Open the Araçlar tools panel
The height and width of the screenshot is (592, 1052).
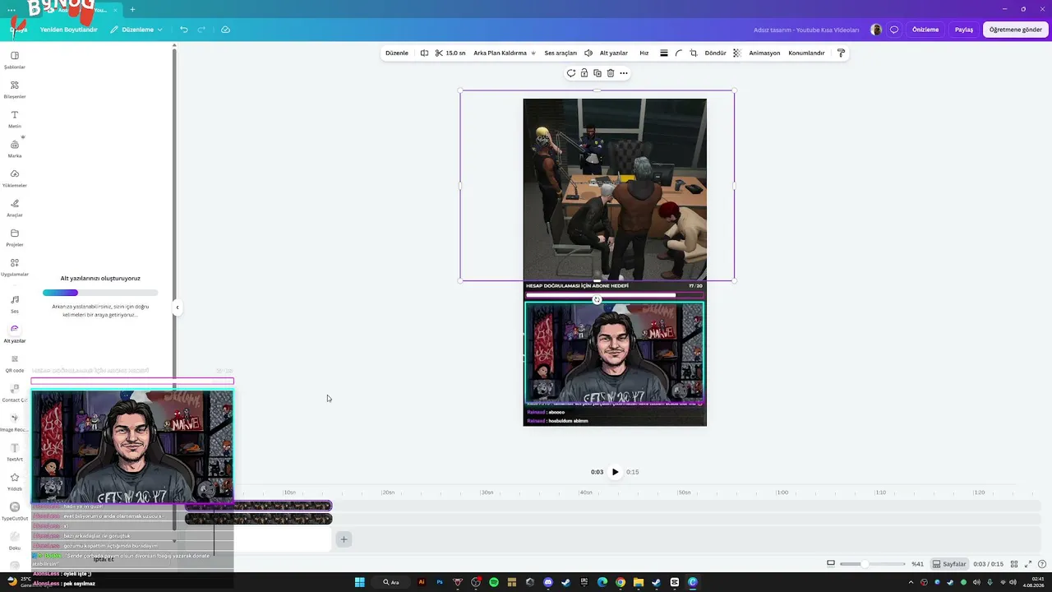point(15,207)
